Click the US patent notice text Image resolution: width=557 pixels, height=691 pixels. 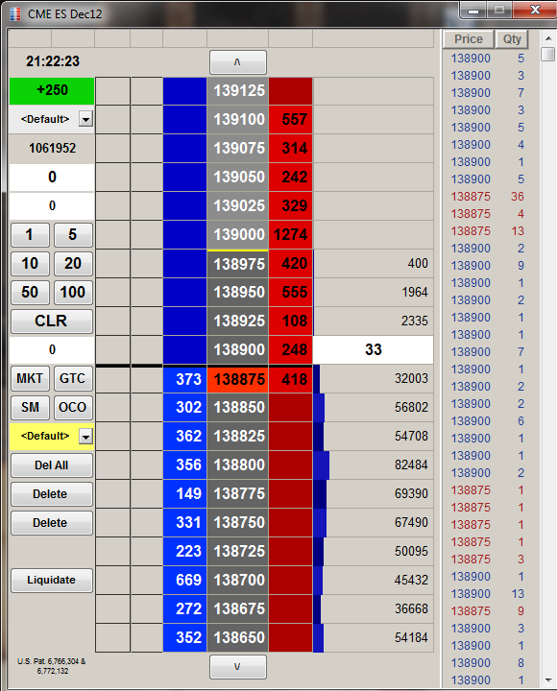point(52,666)
